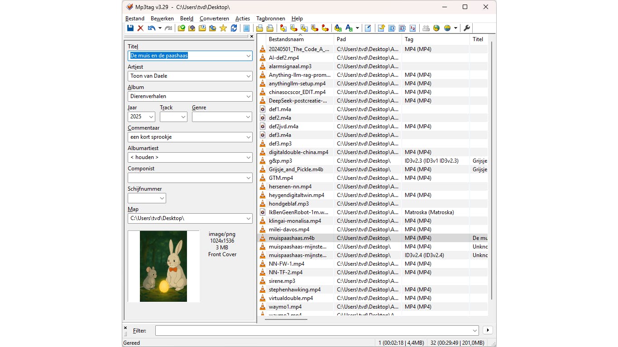Click the Matroska (Matroska) tag cell

tap(429, 212)
